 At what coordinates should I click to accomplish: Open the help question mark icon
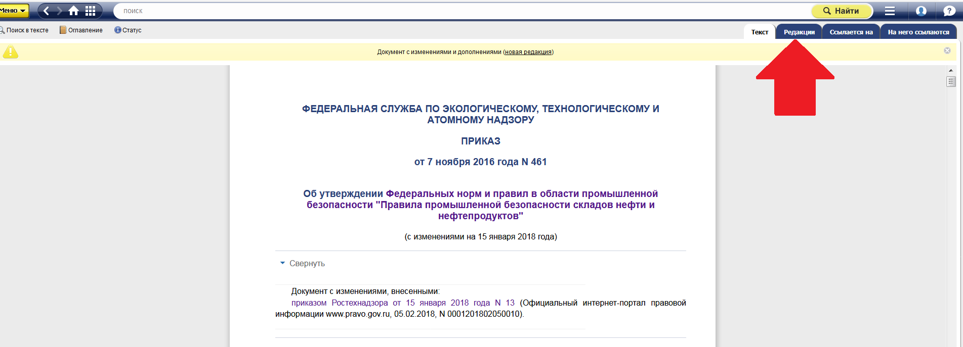pos(949,11)
